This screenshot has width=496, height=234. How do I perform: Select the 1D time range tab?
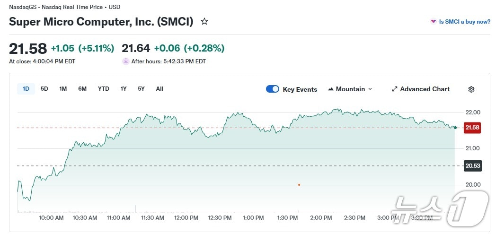click(x=26, y=89)
